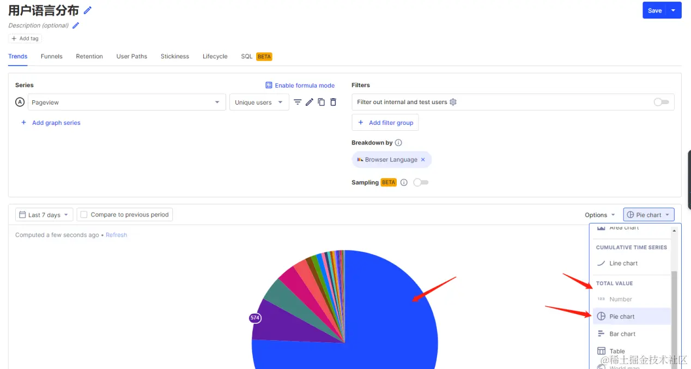Image resolution: width=691 pixels, height=369 pixels.
Task: Rename the Pageview series via pencil icon
Action: tap(310, 102)
